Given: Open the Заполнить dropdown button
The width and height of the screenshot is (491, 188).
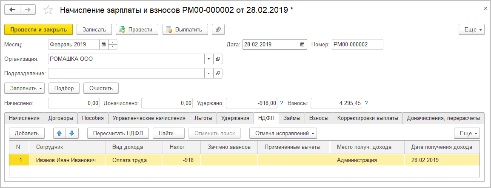Looking at the screenshot, I should tap(24, 88).
